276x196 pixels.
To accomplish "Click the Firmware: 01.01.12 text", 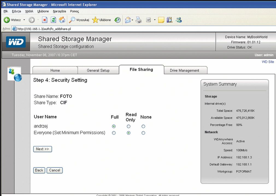I will 246,42.
